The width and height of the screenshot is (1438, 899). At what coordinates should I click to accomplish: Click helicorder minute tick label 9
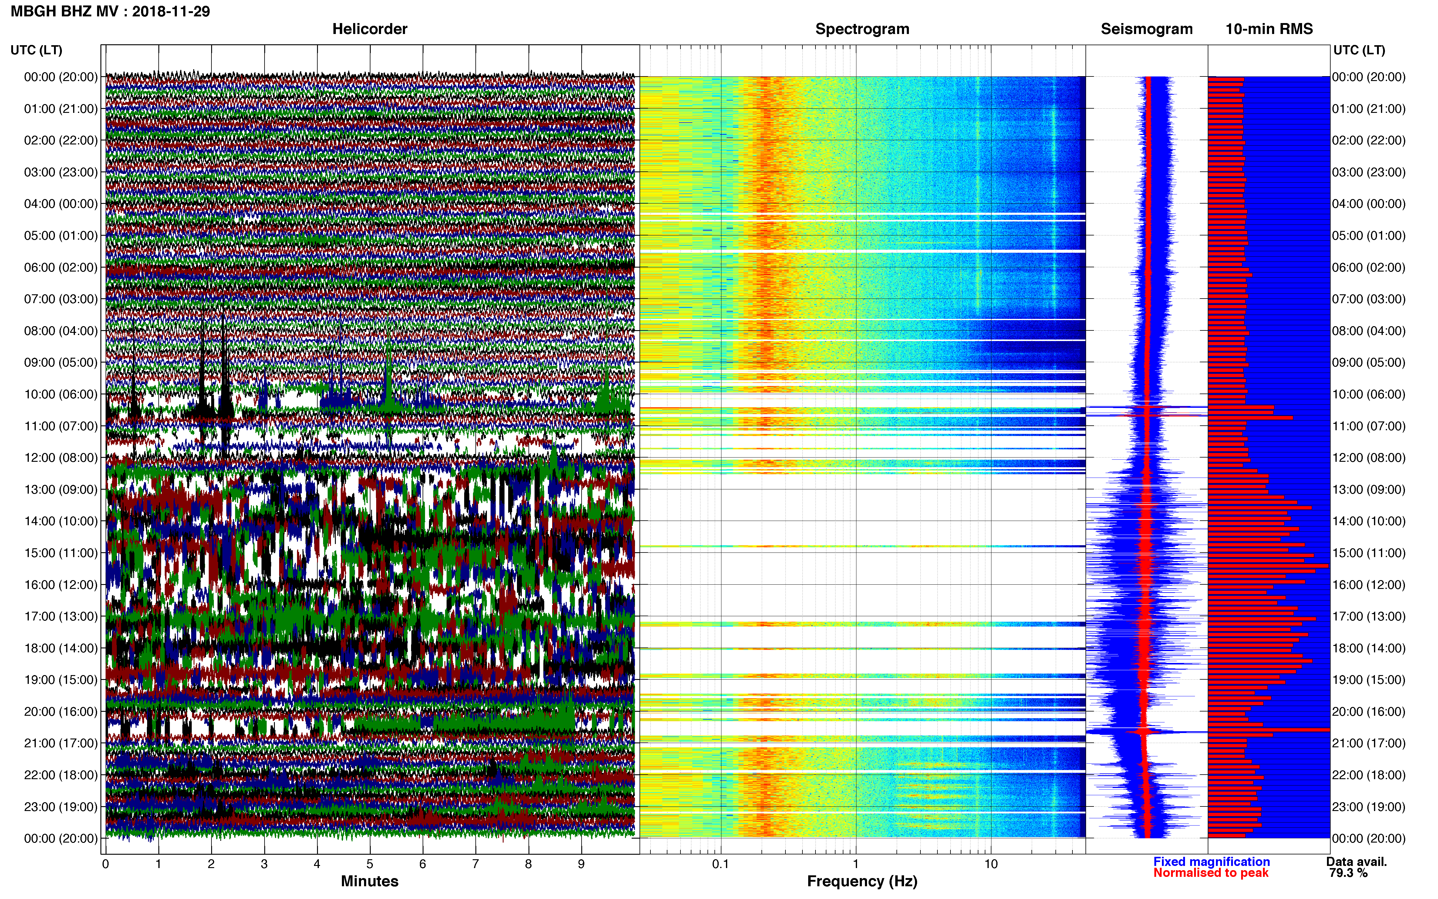[x=581, y=864]
